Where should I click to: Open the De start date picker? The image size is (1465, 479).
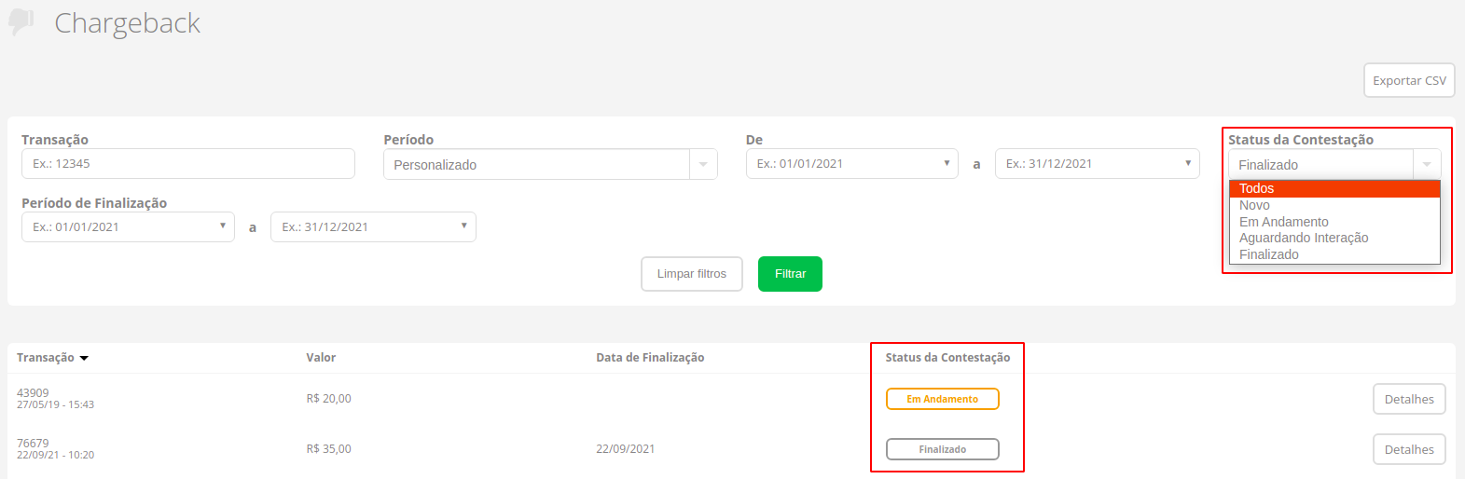[851, 163]
